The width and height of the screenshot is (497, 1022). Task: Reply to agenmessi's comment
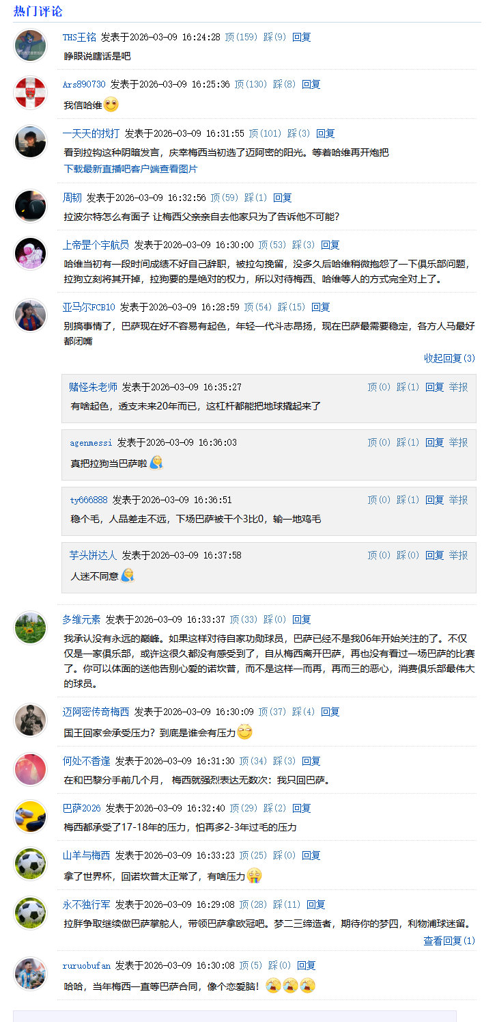pyautogui.click(x=434, y=442)
